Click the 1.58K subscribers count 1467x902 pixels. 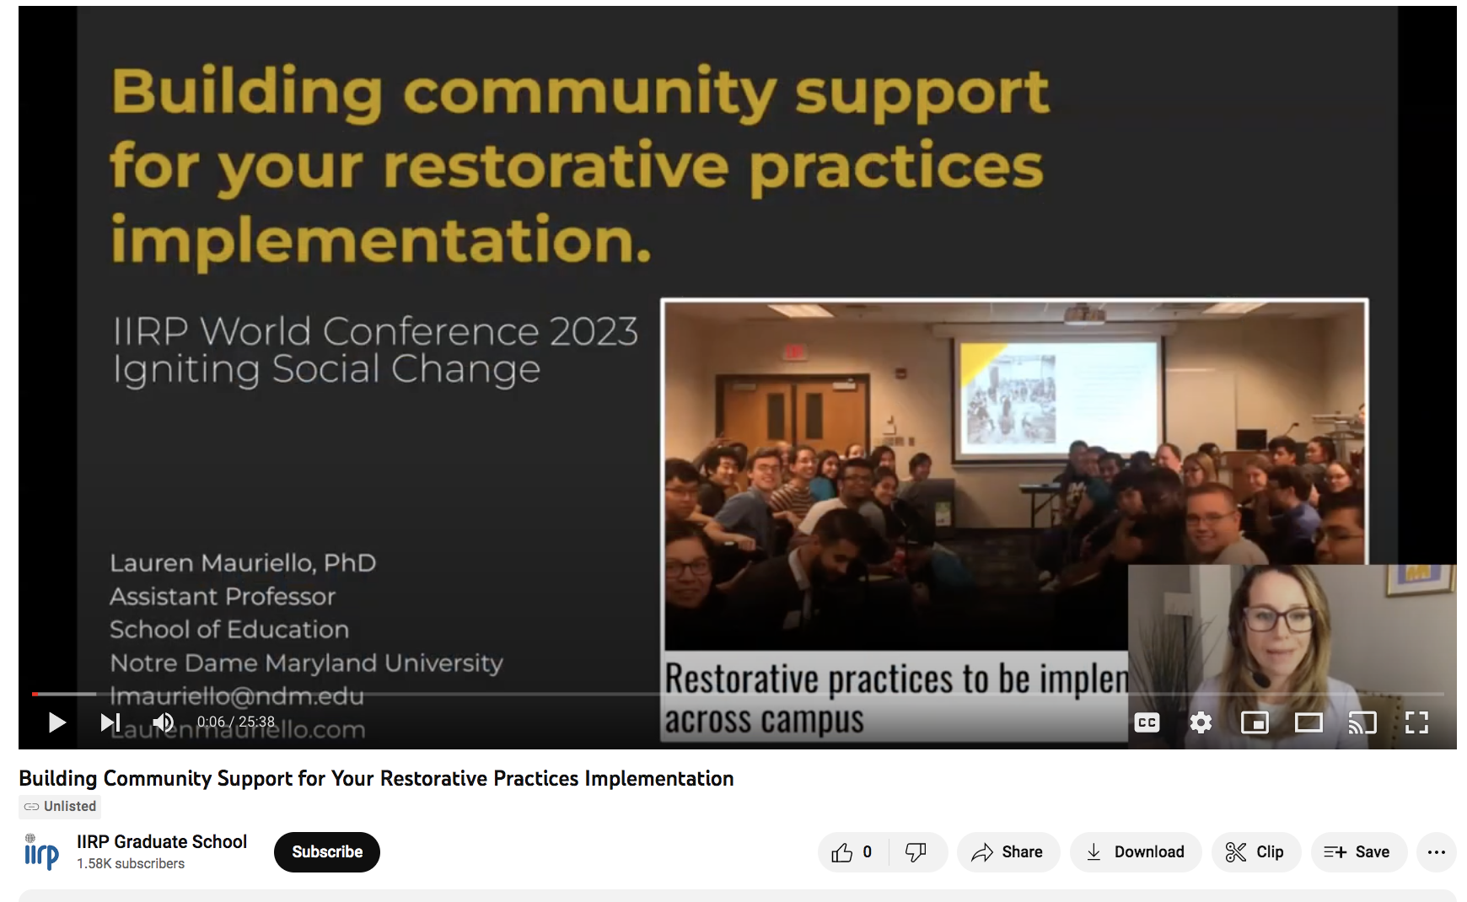tap(131, 864)
